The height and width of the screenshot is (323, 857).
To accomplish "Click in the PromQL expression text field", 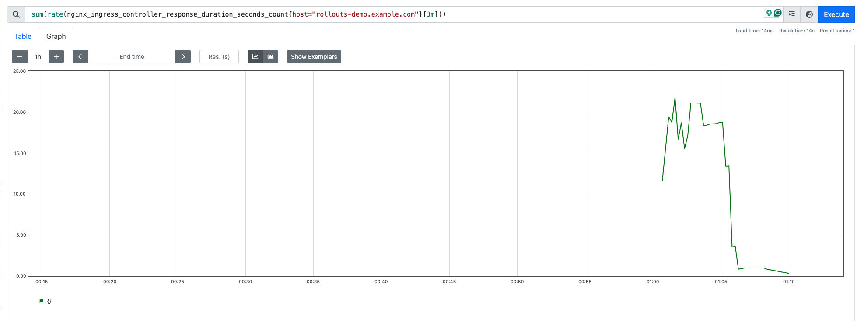I will [394, 14].
